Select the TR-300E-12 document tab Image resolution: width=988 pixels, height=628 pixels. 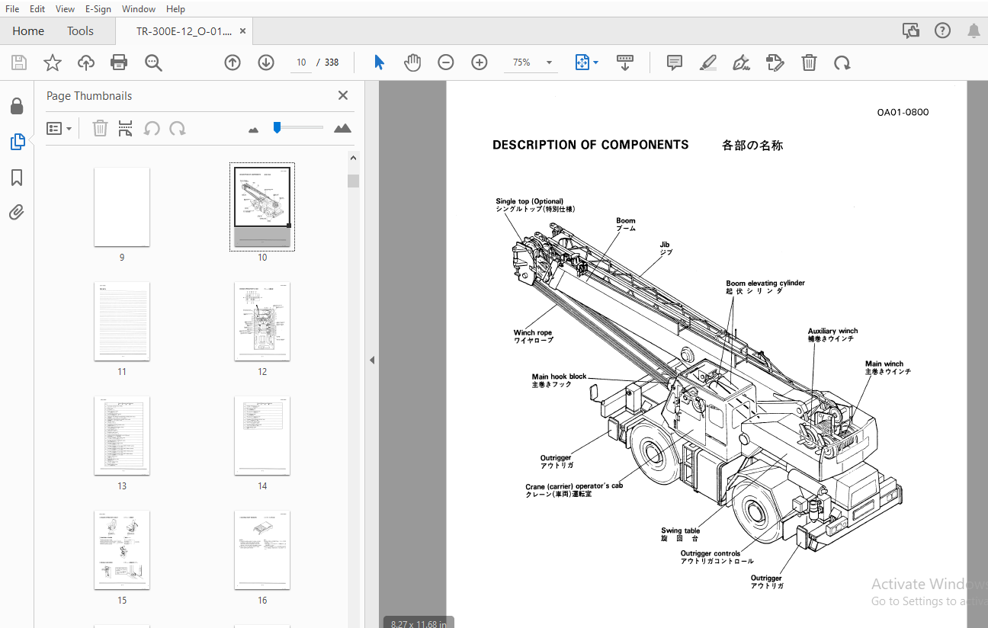pos(184,31)
